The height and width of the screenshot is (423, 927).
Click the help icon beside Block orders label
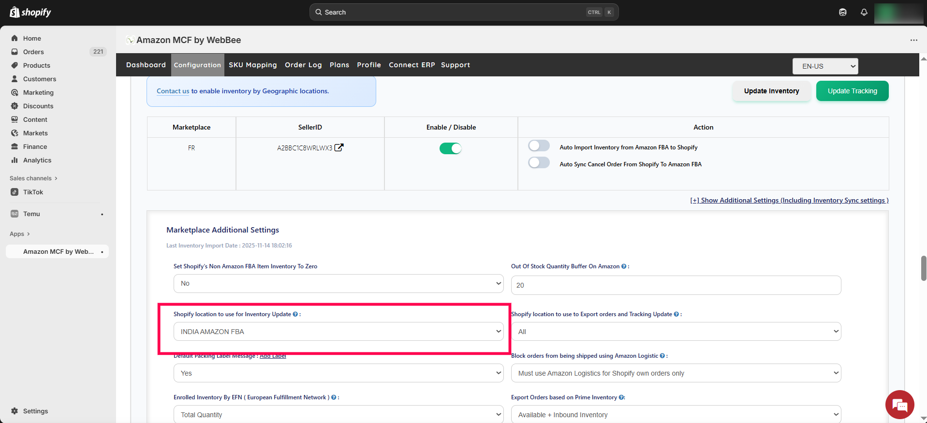[662, 356]
